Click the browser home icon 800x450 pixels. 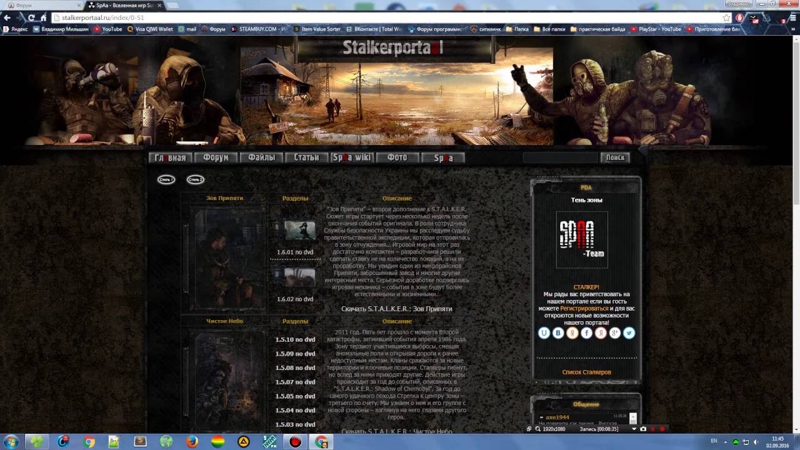(43, 18)
